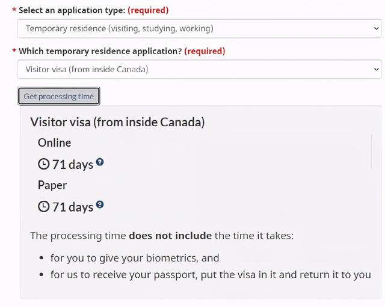Click the '71 days' text under Online

click(x=72, y=164)
